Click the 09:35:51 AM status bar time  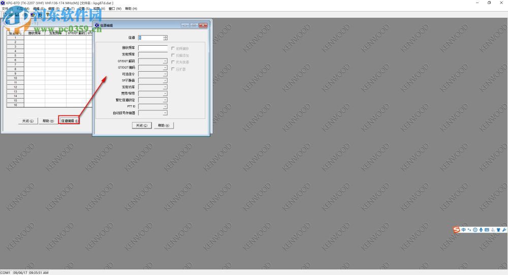point(39,273)
